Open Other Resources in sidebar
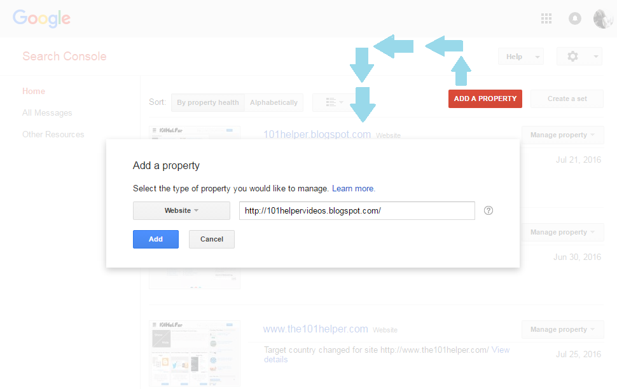 pyautogui.click(x=53, y=135)
